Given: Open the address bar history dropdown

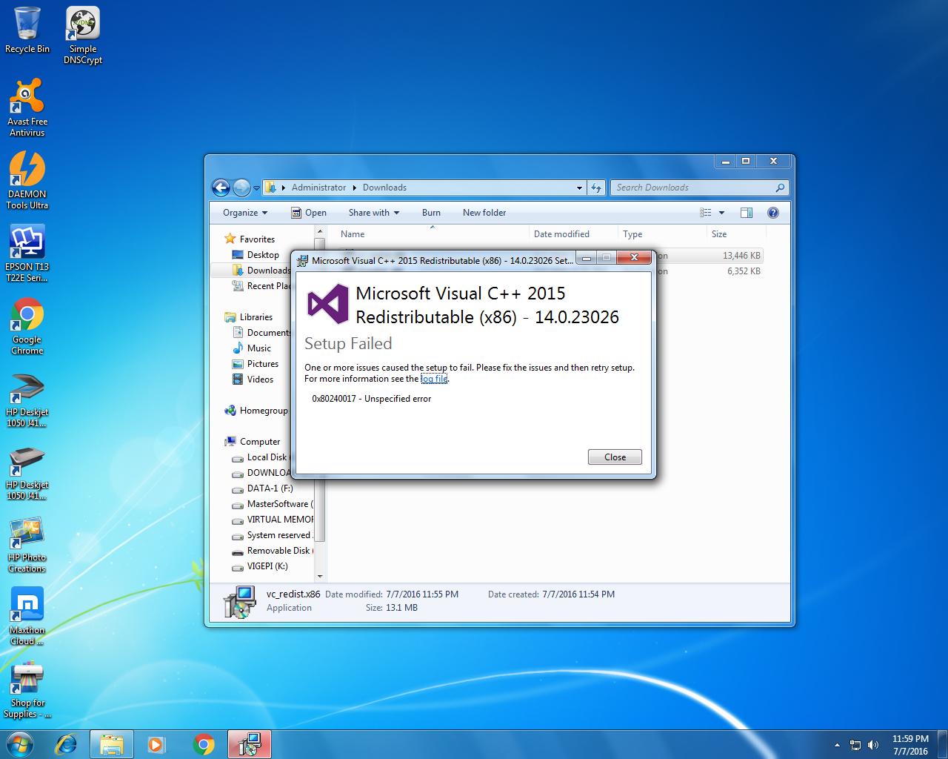Looking at the screenshot, I should click(x=579, y=188).
